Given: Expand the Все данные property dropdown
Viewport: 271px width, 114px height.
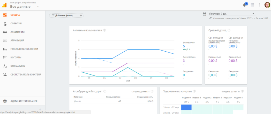Looking at the screenshot, I should click(38, 6).
